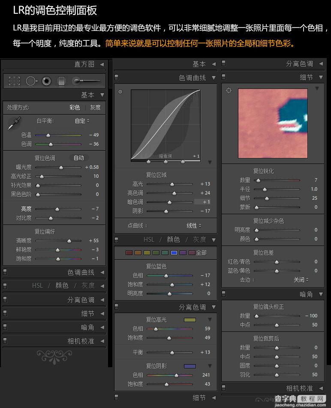331x408 pixels.
Task: Select the magenta HSL color chip
Action: 192,253
